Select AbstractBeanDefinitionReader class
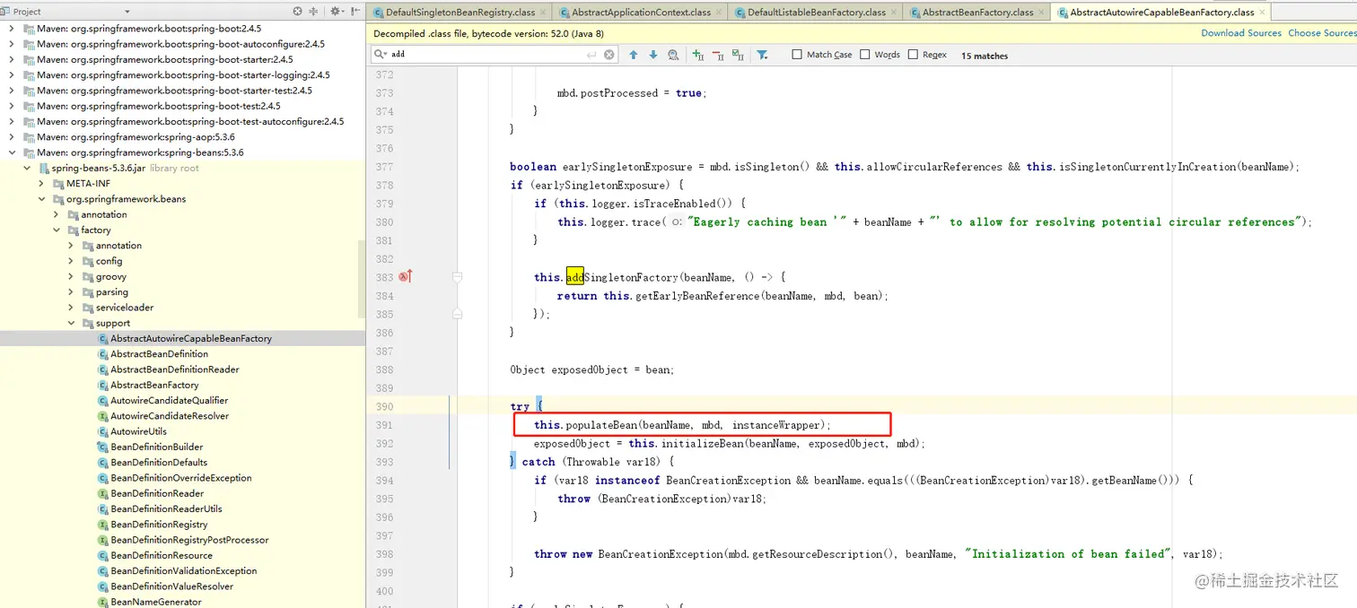 pyautogui.click(x=175, y=369)
